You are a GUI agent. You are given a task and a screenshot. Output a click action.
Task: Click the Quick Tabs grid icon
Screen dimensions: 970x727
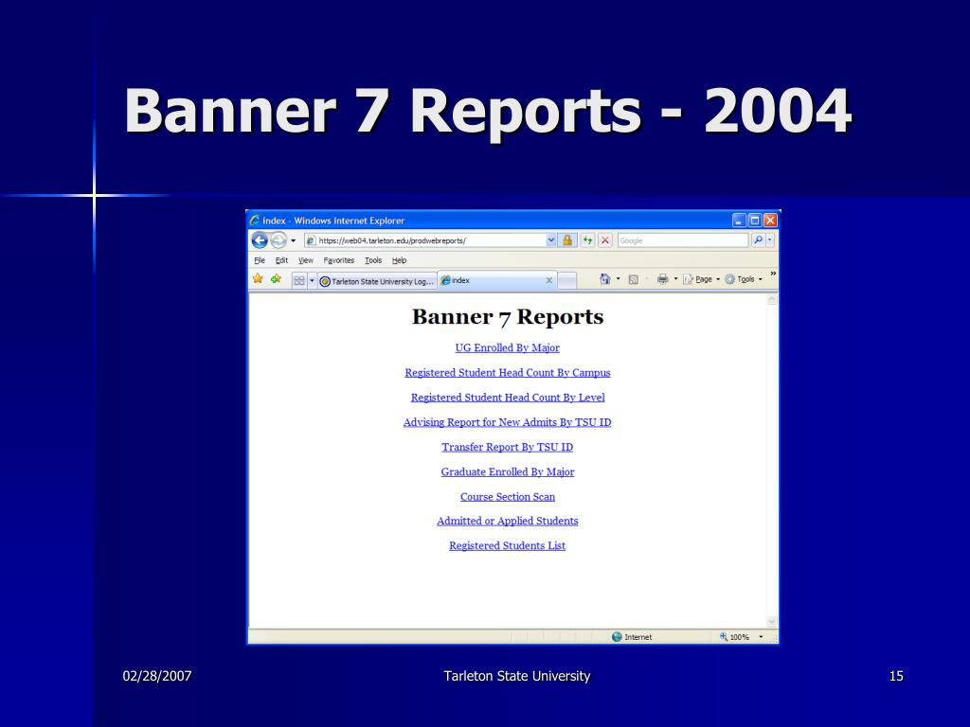click(x=299, y=280)
